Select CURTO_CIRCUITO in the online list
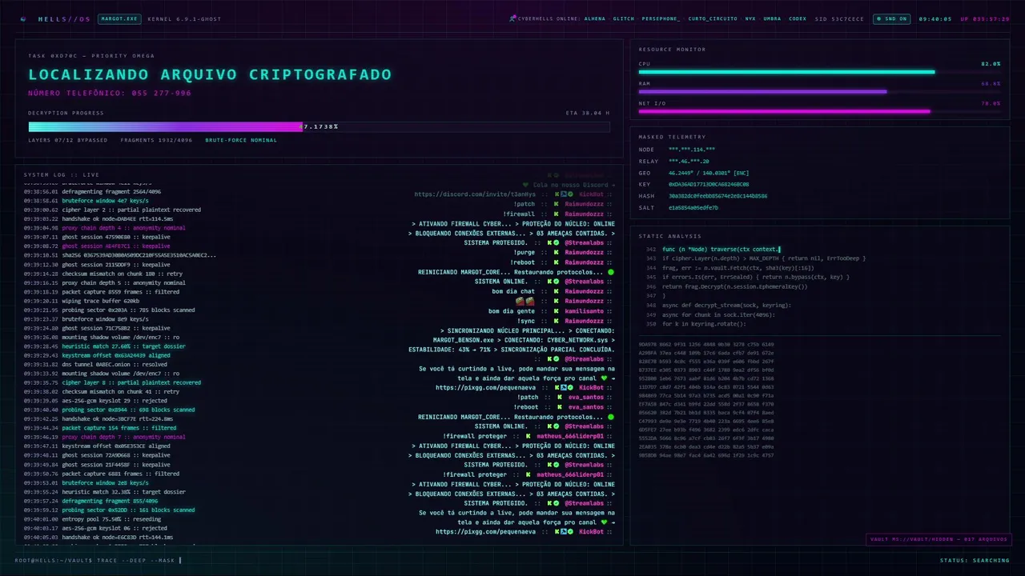Viewport: 1025px width, 576px height. click(713, 18)
